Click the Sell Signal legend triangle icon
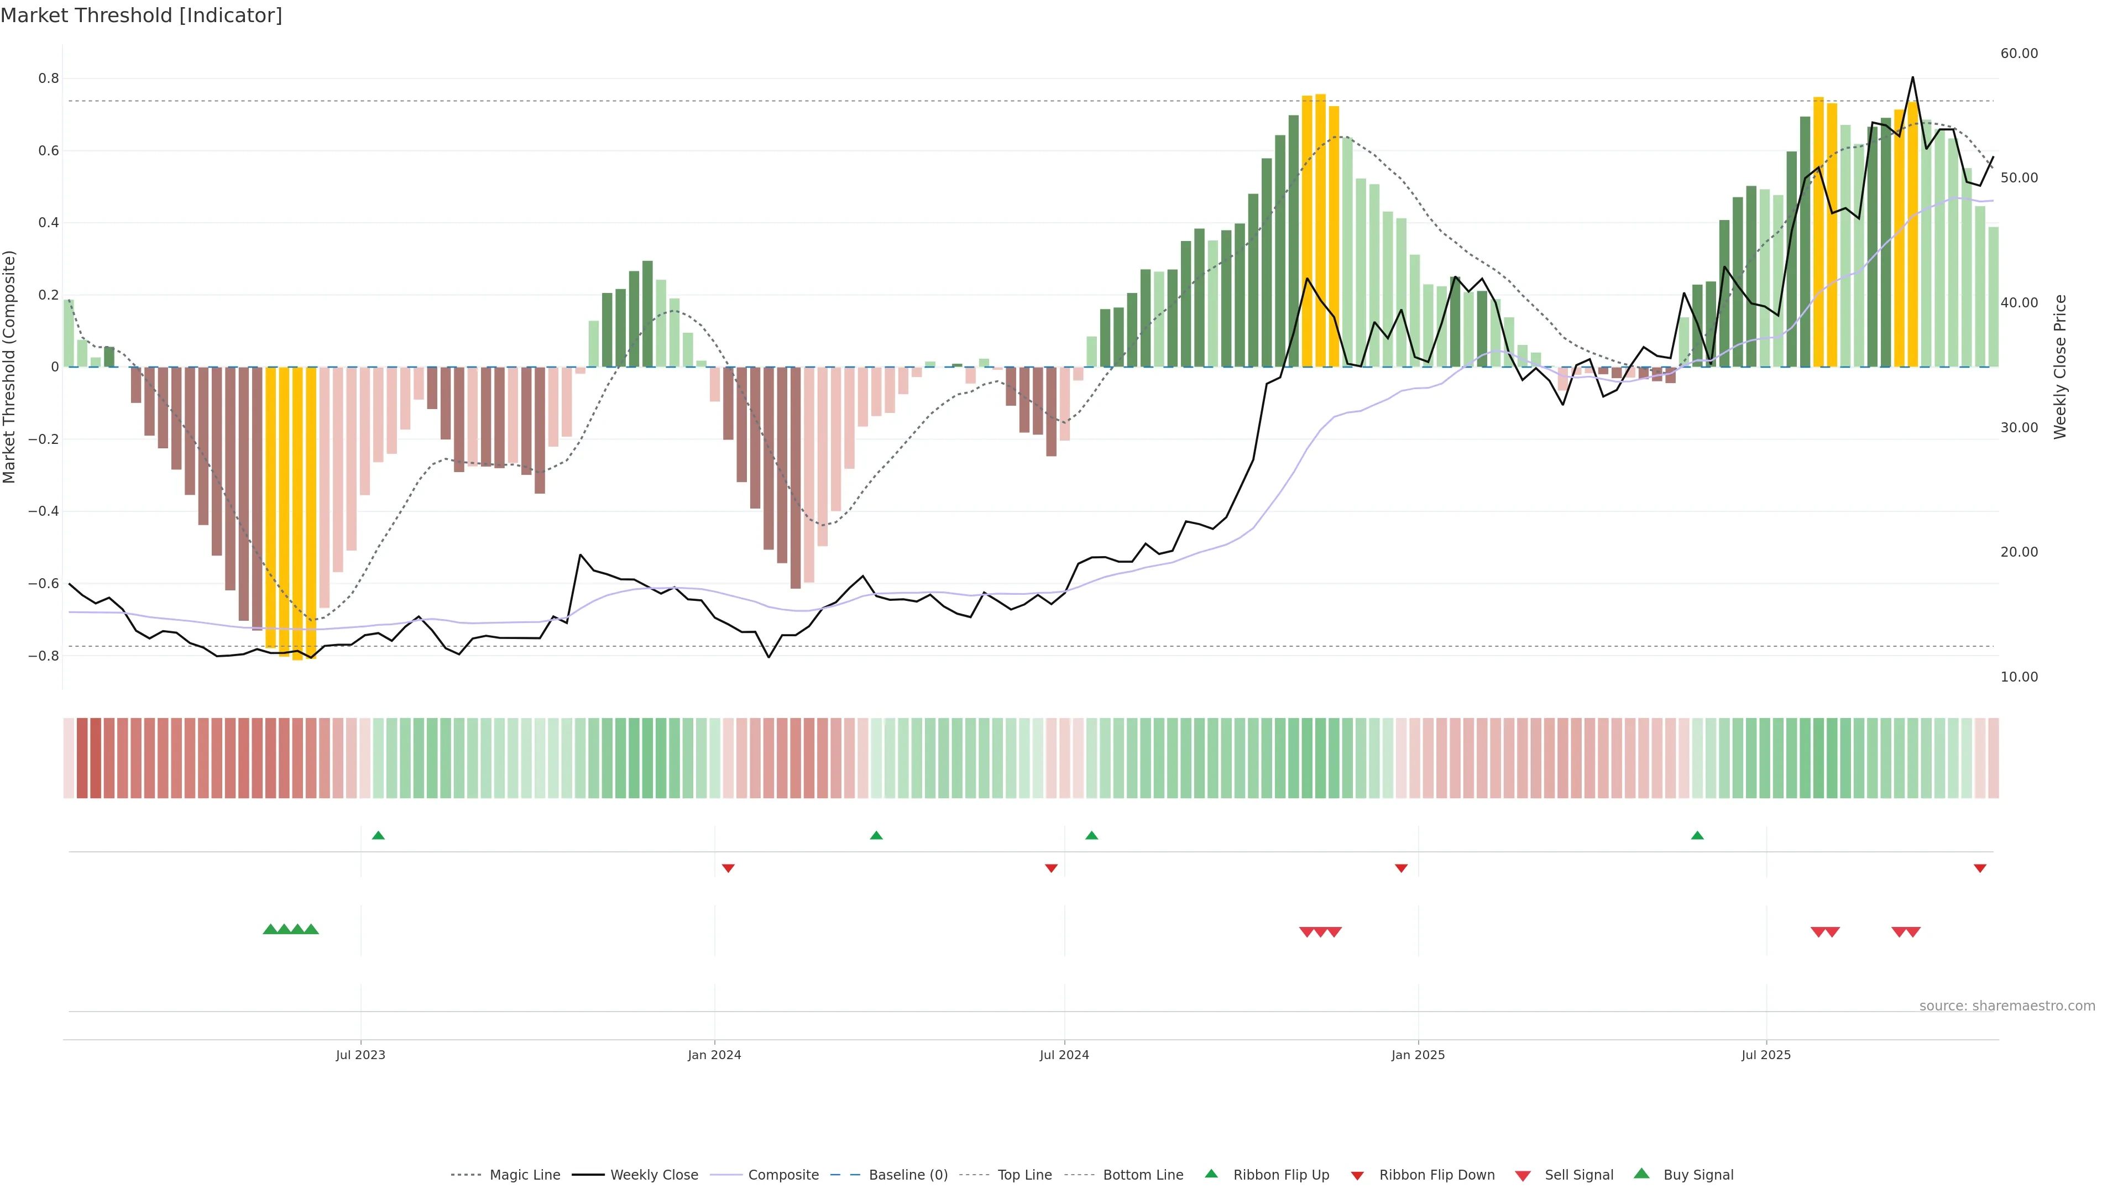This screenshot has width=2123, height=1194. pyautogui.click(x=1523, y=1176)
